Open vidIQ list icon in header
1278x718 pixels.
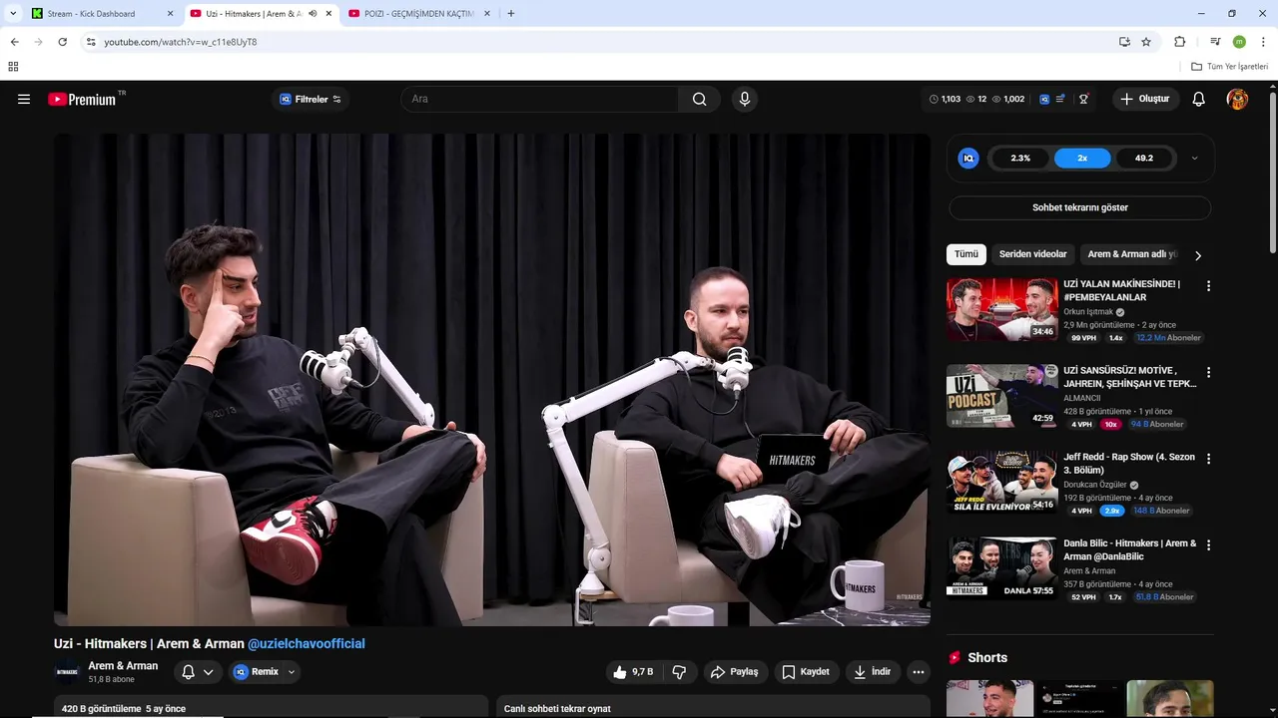point(1060,99)
